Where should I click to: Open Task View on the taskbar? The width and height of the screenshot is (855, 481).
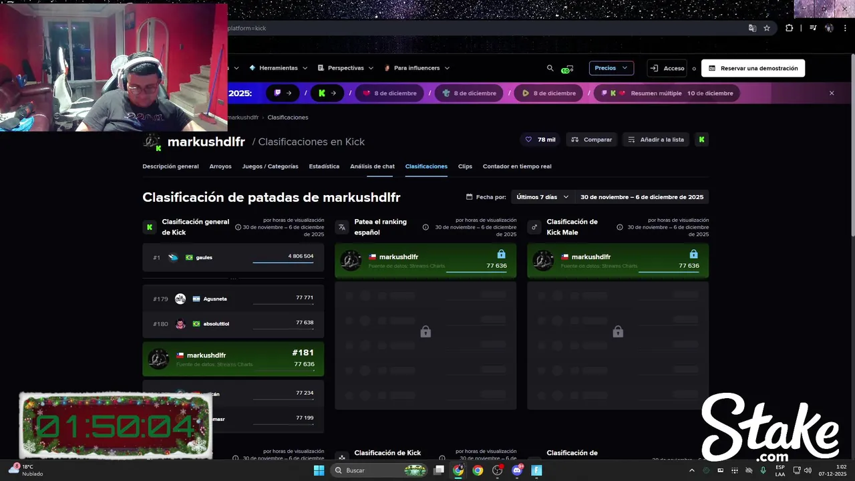point(439,470)
